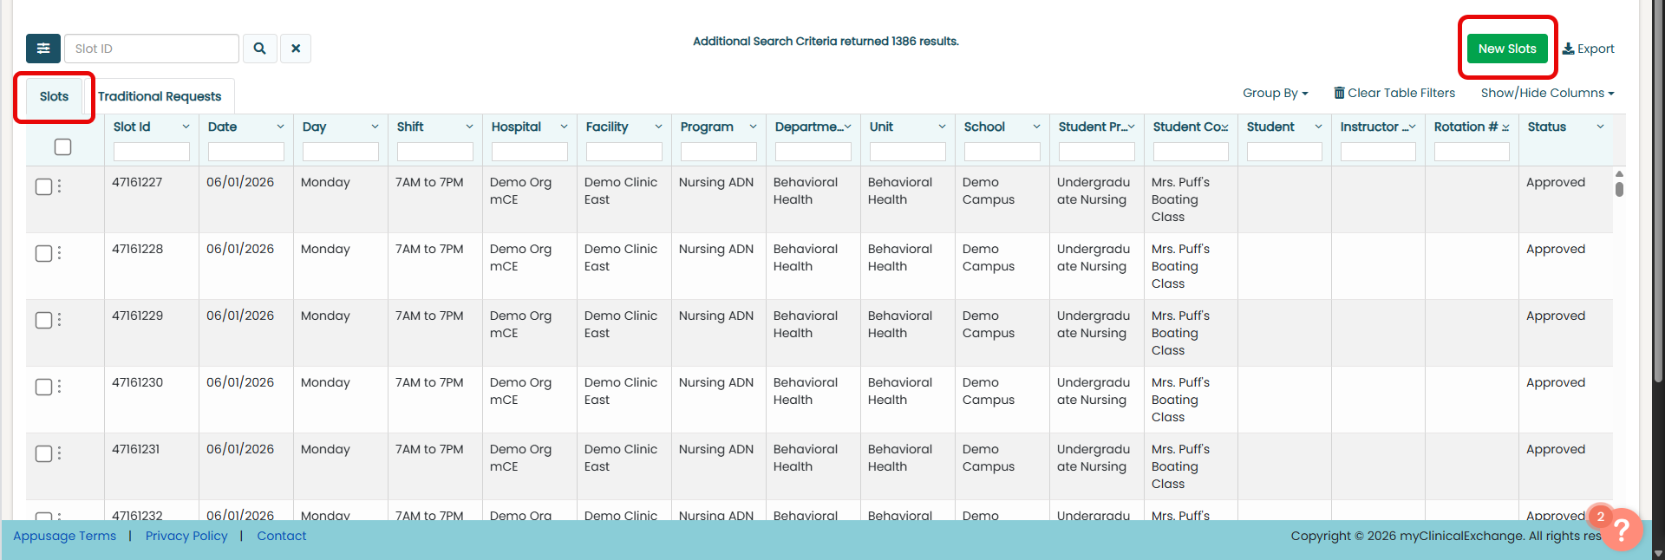Open the Show/Hide Columns dropdown
This screenshot has height=560, width=1665.
click(x=1547, y=93)
